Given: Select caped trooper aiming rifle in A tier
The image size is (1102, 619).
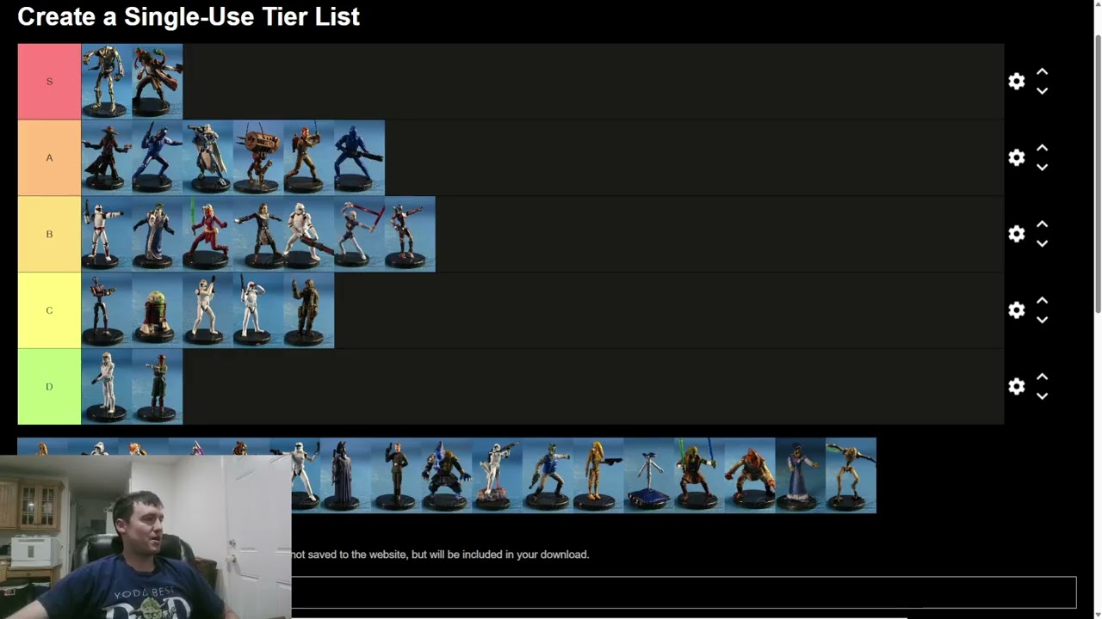Looking at the screenshot, I should tap(207, 157).
